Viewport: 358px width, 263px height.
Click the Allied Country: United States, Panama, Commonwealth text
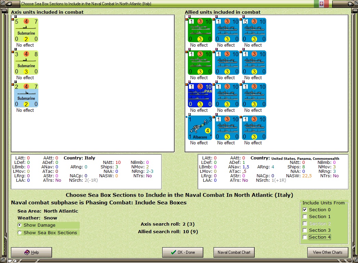[295, 158]
